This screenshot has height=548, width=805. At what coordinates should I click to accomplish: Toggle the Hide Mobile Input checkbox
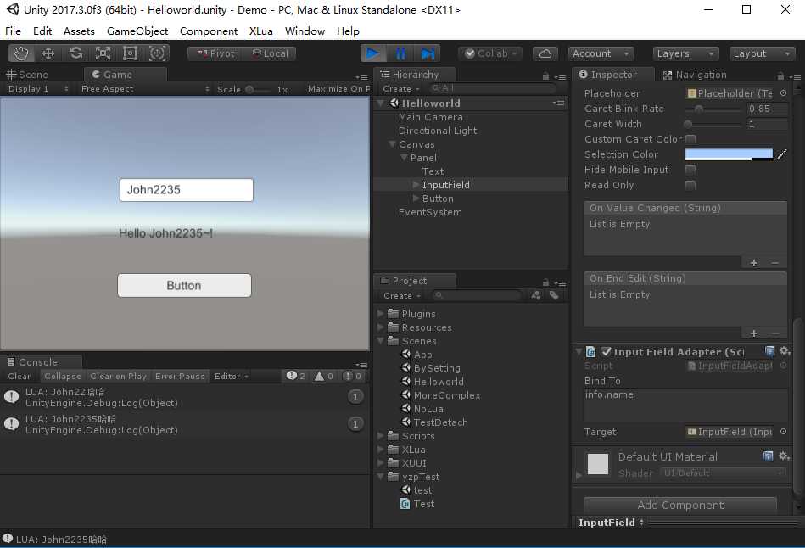click(x=690, y=170)
